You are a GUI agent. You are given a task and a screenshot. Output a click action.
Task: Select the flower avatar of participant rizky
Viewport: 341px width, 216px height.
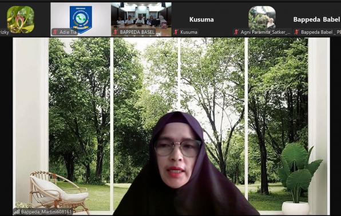click(21, 19)
